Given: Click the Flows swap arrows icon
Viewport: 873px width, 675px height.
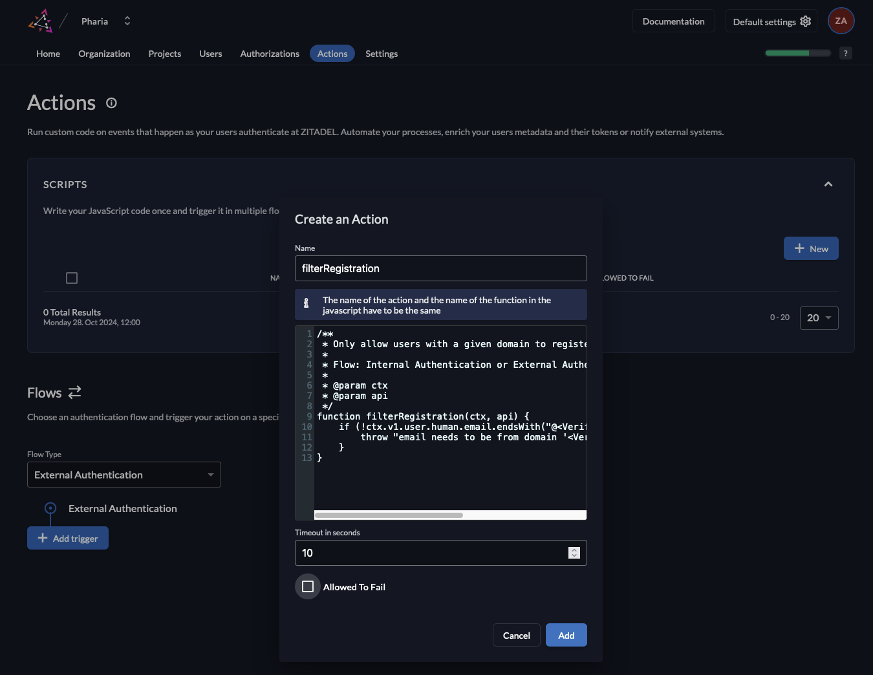Looking at the screenshot, I should tap(75, 392).
